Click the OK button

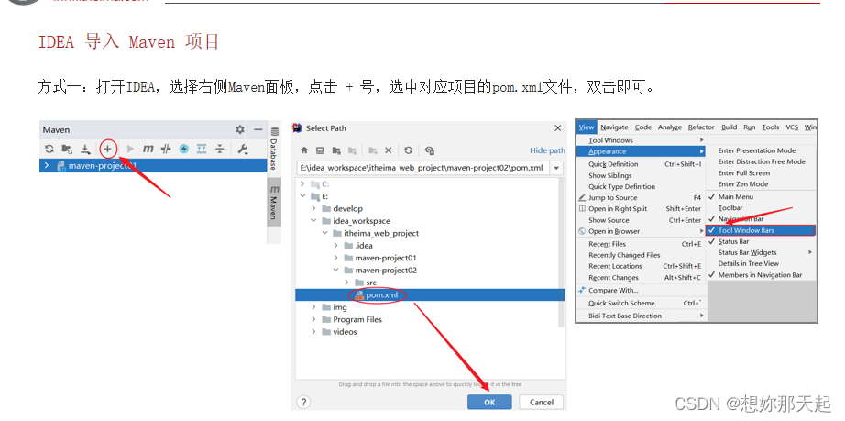[489, 402]
